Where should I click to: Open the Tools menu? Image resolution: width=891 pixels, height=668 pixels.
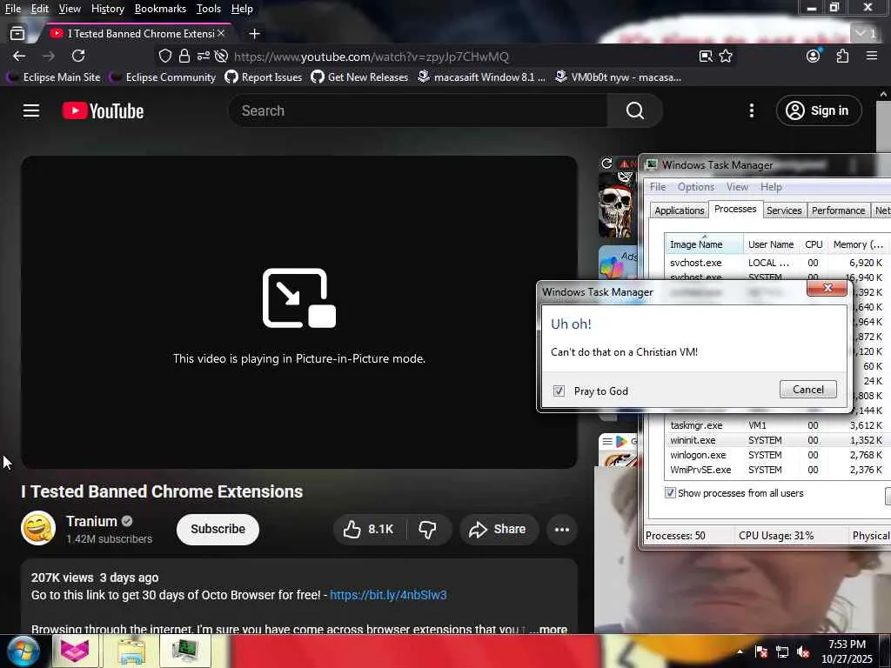pyautogui.click(x=209, y=9)
